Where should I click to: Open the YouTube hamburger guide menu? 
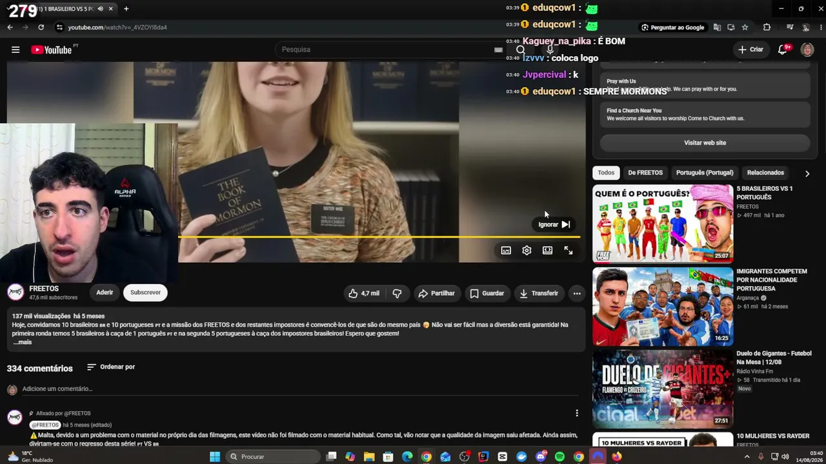(15, 50)
